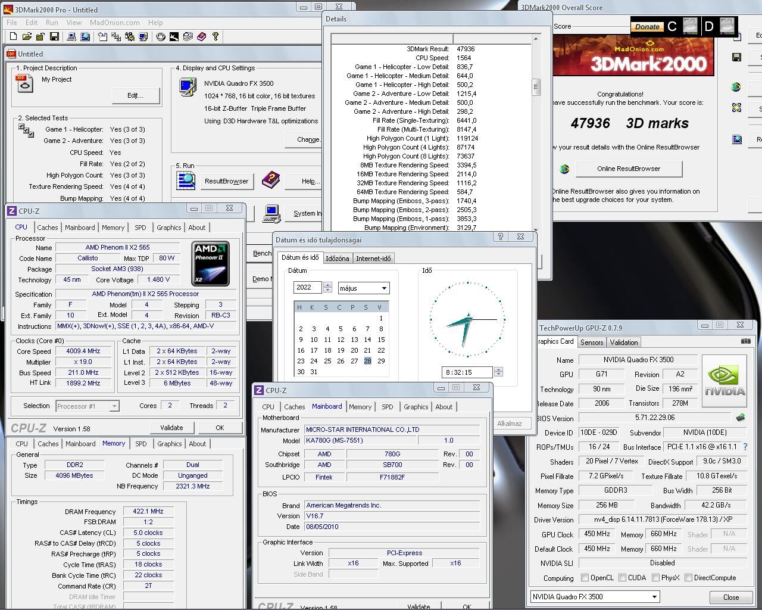762x610 pixels.
Task: Click the ResultBrowser button in Run section
Action: coord(226,181)
